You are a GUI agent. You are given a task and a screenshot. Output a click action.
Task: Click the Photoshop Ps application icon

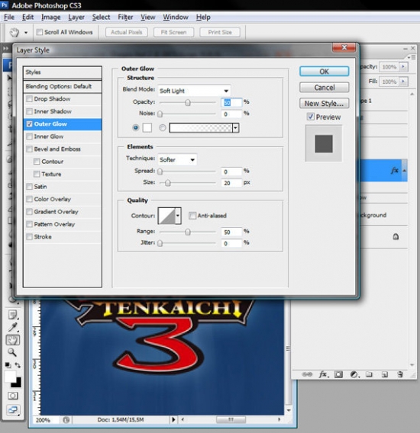5,5
